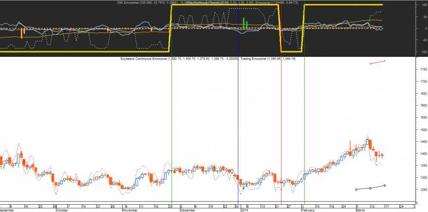Click the right end handle of black trendline
Screen dimensions: 428x212
click(385, 186)
